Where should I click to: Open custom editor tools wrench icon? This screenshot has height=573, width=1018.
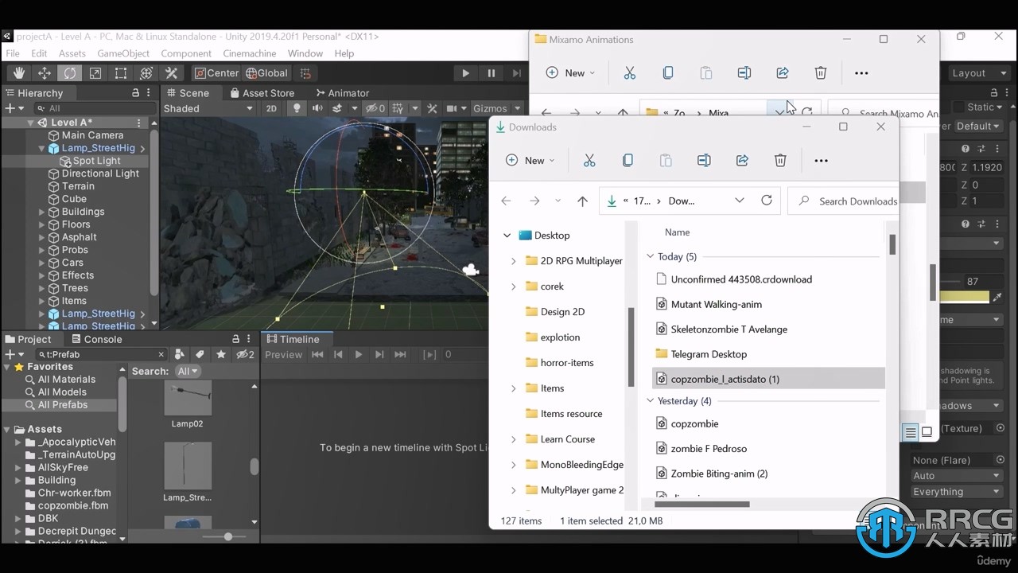point(172,73)
